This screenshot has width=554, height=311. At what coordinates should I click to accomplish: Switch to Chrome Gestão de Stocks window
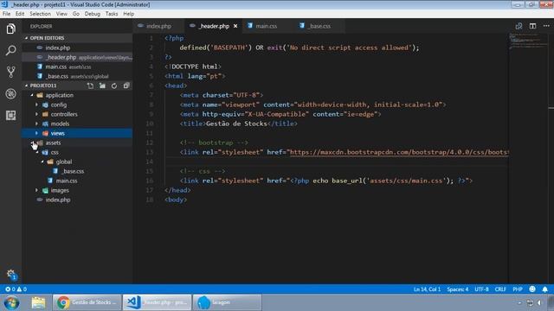tap(87, 302)
